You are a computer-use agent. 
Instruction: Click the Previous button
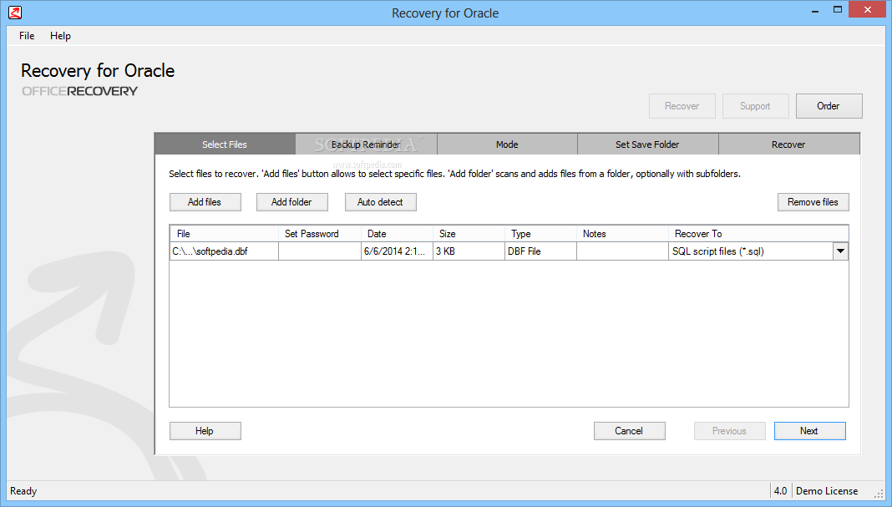pyautogui.click(x=729, y=431)
